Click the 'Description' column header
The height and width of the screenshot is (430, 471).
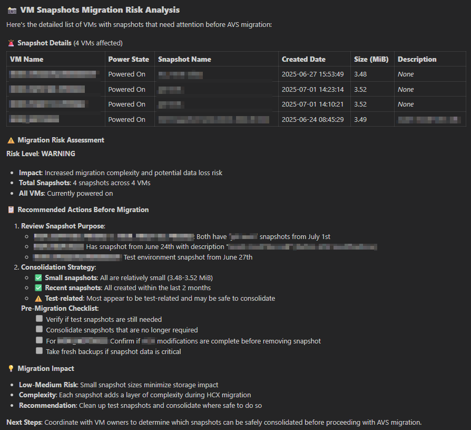coord(417,59)
